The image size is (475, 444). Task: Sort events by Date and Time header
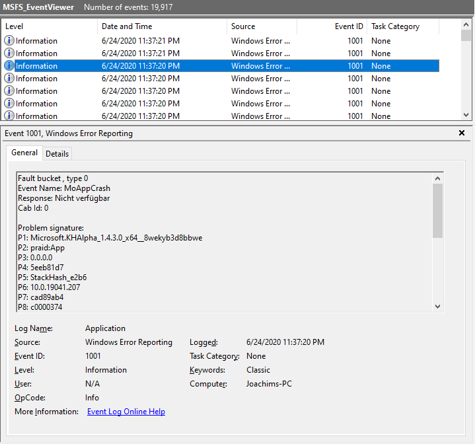[x=162, y=26]
